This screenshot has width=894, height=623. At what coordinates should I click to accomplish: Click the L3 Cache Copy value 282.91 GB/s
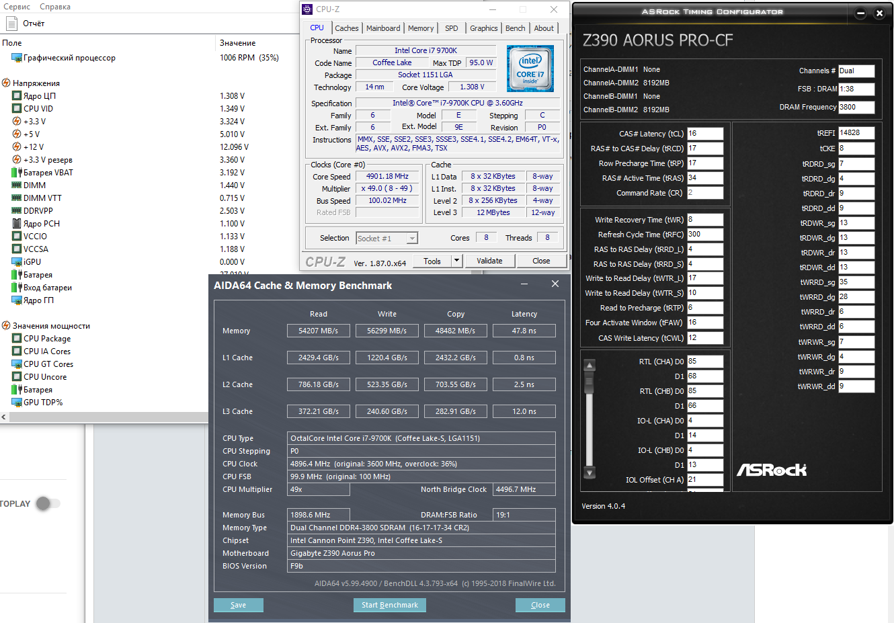pyautogui.click(x=456, y=411)
